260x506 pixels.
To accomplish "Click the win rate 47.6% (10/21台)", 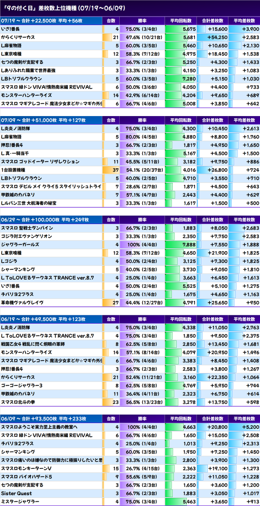I will tap(144, 38).
